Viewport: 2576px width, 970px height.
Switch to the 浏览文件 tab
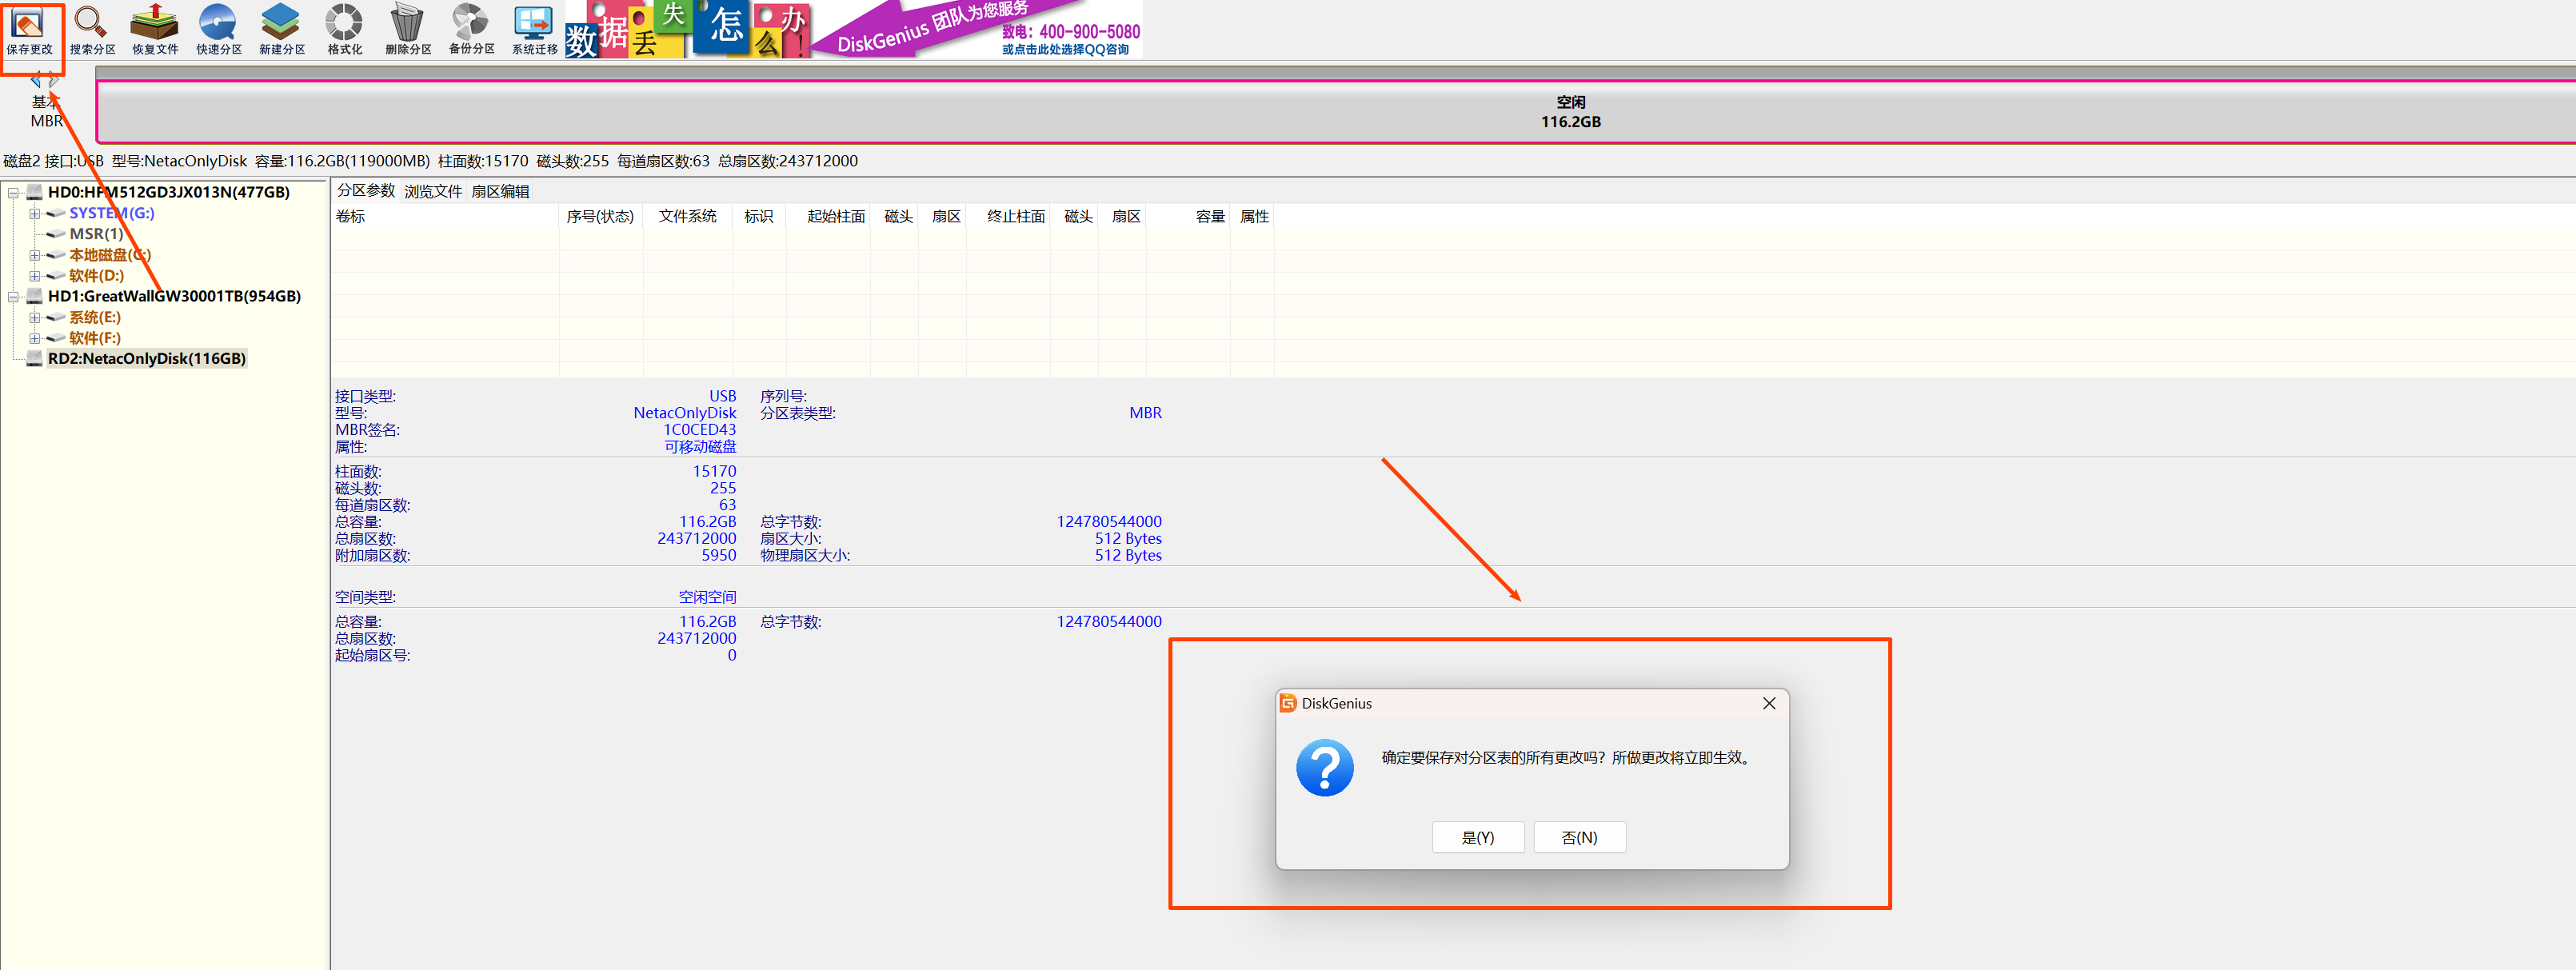[x=433, y=191]
